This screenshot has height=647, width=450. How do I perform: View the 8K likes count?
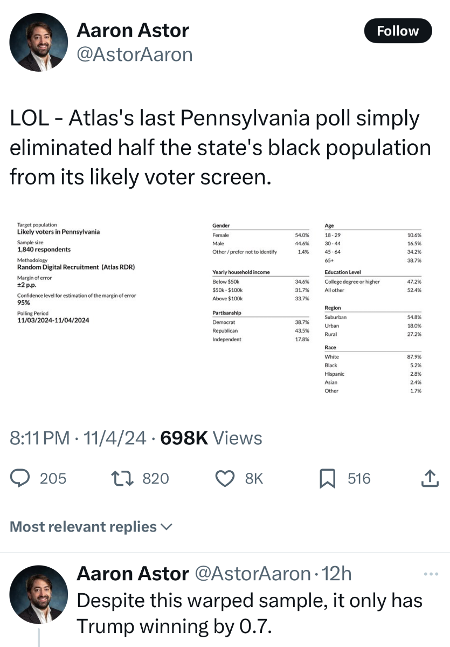coord(254,478)
